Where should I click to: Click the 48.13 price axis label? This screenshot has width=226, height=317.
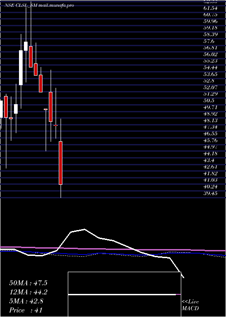[x=211, y=120]
